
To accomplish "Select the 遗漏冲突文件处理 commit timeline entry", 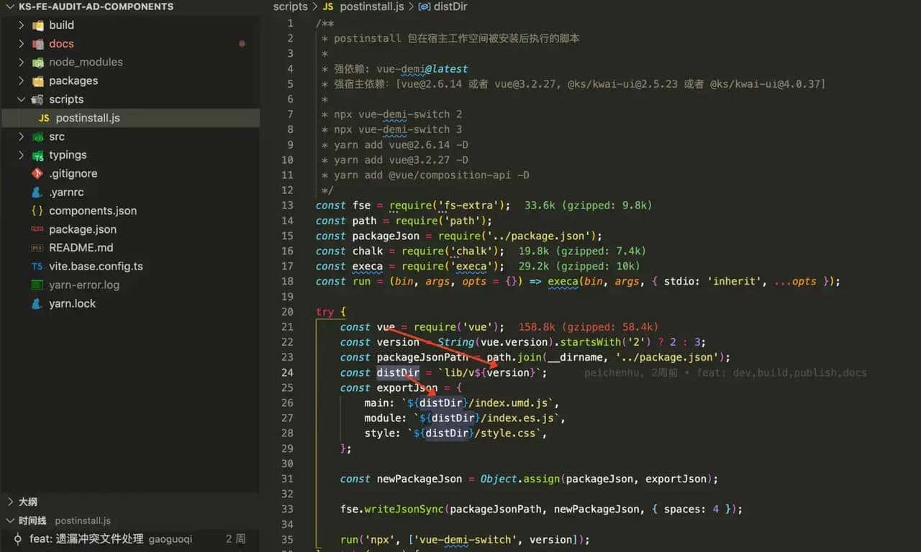I will [86, 538].
